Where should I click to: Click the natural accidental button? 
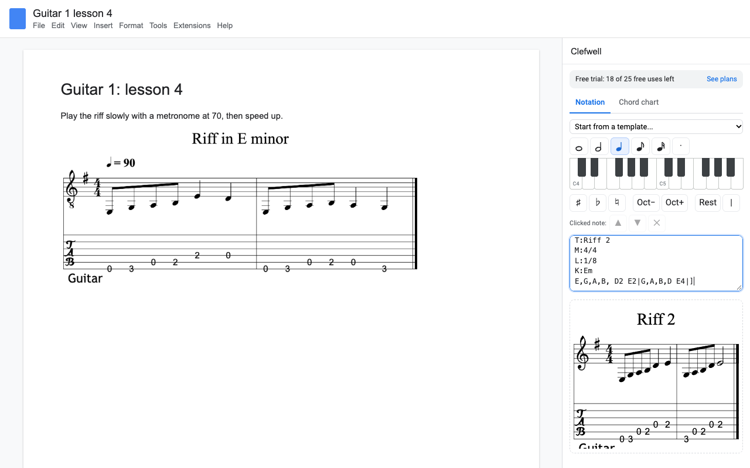click(x=617, y=202)
